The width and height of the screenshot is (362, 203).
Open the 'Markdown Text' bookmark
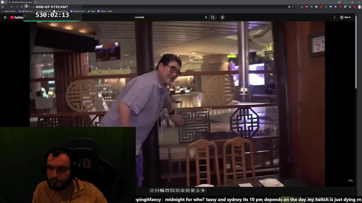click(x=78, y=11)
